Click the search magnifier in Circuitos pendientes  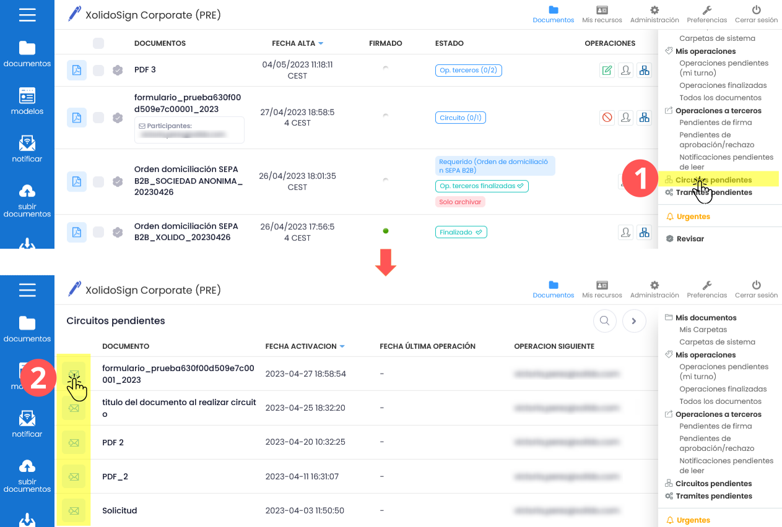(x=605, y=321)
